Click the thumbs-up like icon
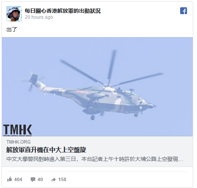Screen dimensions: 197x188 [x=10, y=179]
